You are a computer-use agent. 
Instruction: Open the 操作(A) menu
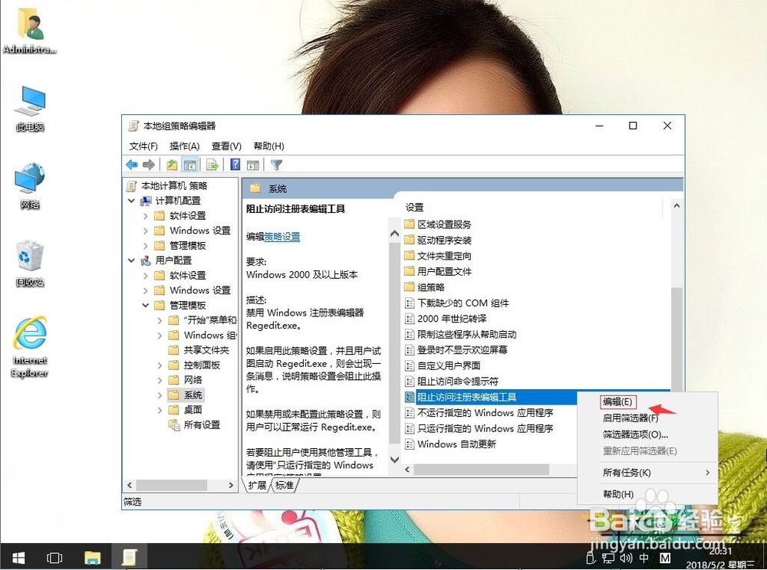[x=184, y=146]
